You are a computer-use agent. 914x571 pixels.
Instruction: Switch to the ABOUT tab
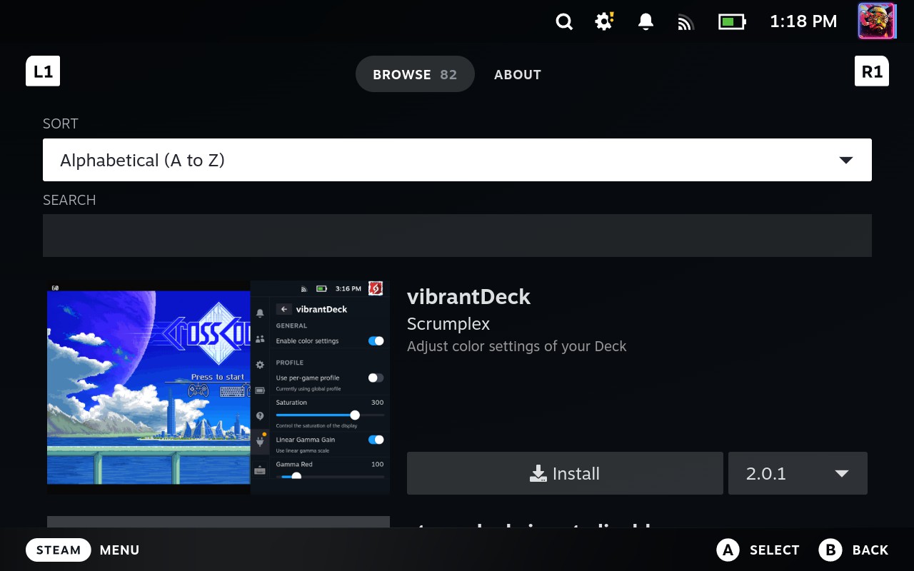517,74
